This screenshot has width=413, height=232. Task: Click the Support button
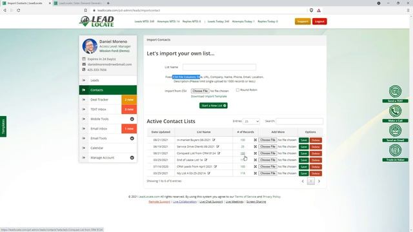303,21
